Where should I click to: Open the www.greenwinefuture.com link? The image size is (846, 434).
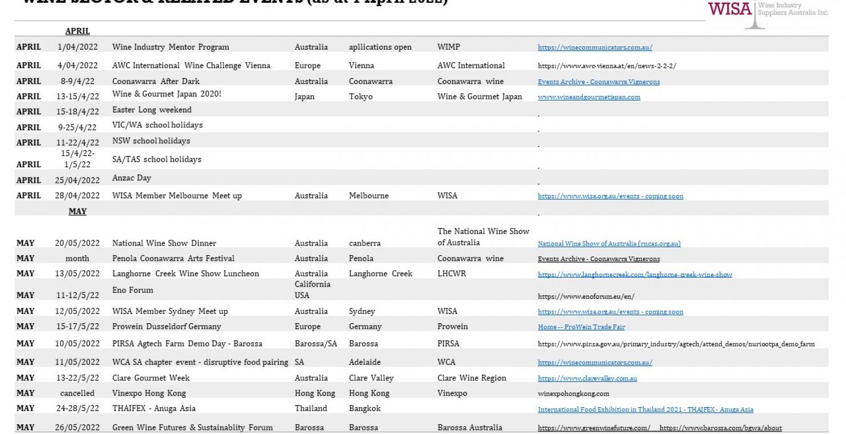pyautogui.click(x=594, y=428)
